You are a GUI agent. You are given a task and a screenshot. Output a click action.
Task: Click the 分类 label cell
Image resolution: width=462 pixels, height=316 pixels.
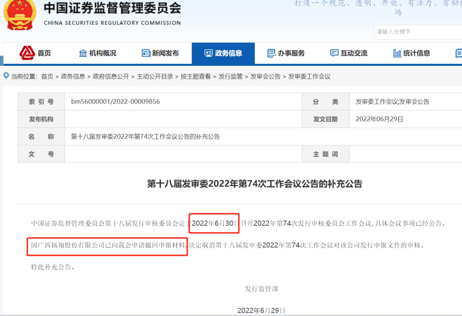click(326, 102)
